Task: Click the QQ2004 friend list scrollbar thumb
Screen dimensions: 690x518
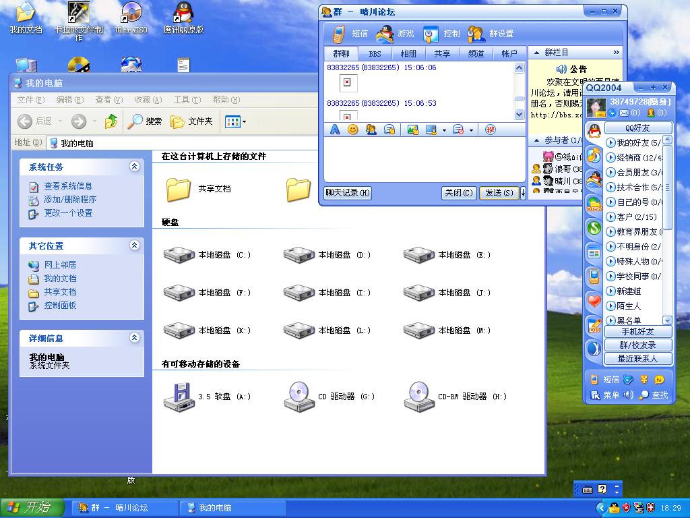Action: click(667, 188)
